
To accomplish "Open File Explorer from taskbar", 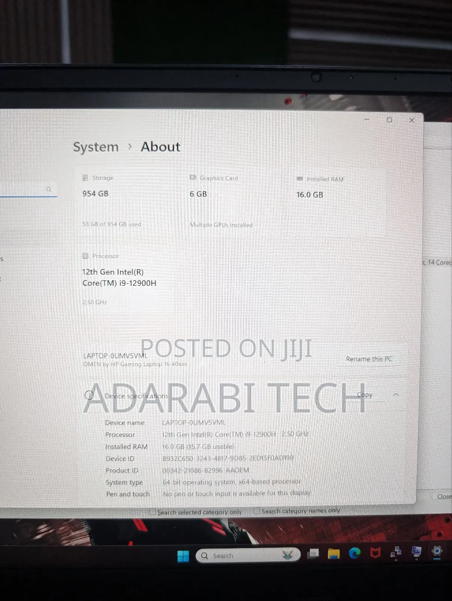I will [x=333, y=554].
